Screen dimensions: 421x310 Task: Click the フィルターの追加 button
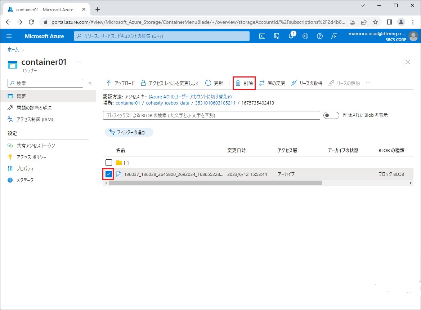pos(129,132)
